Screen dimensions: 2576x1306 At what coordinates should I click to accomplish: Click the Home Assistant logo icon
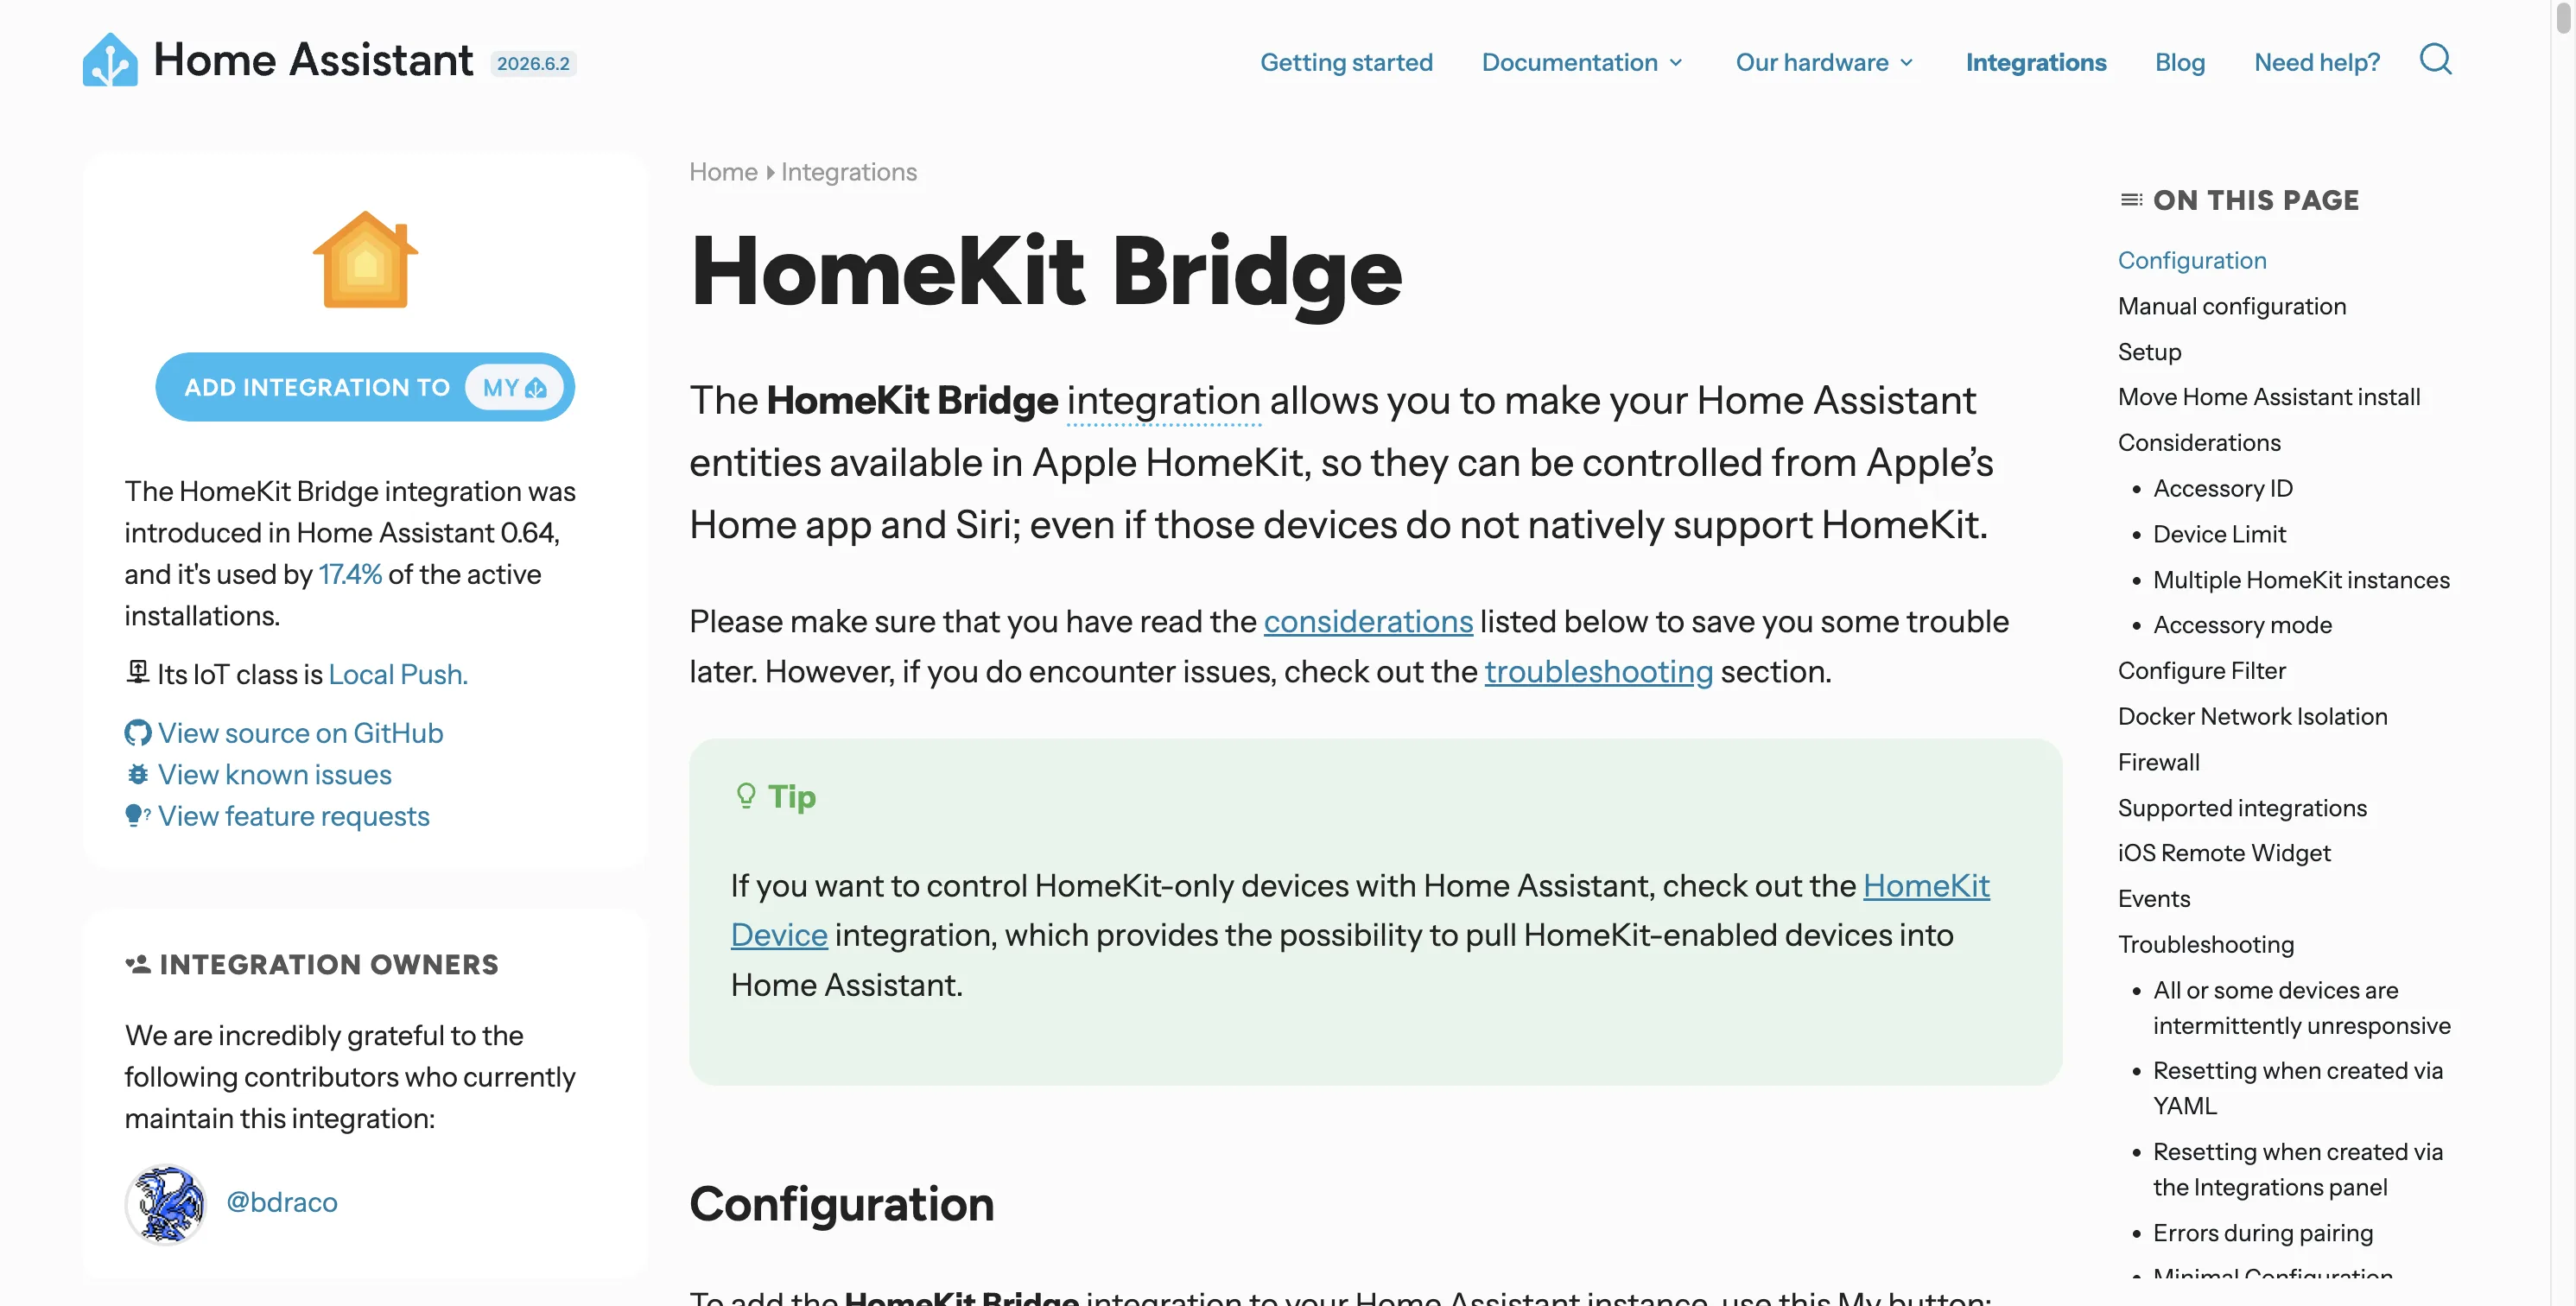110,60
